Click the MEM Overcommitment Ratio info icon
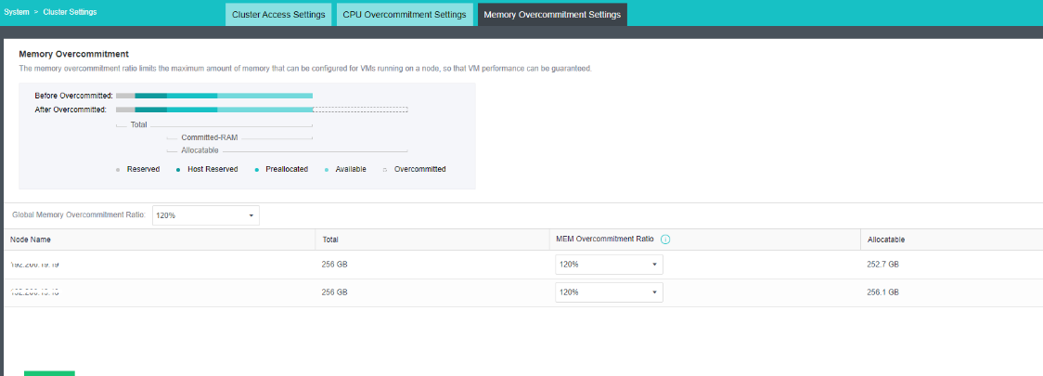The height and width of the screenshot is (376, 1043). tap(665, 240)
